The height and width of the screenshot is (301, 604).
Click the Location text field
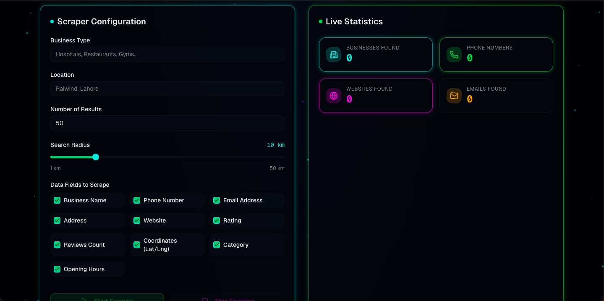[x=167, y=89]
